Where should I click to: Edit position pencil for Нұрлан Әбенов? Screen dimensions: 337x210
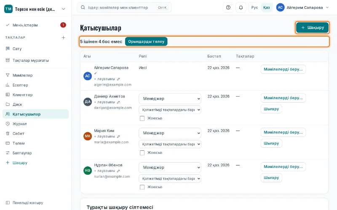click(x=118, y=171)
